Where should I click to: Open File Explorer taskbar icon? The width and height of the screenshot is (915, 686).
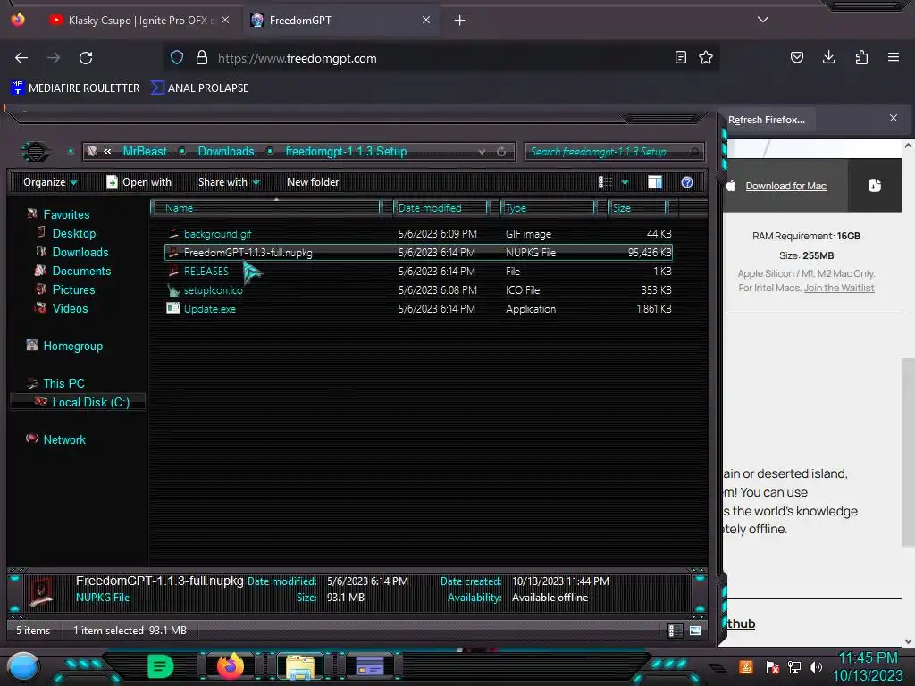coord(300,666)
